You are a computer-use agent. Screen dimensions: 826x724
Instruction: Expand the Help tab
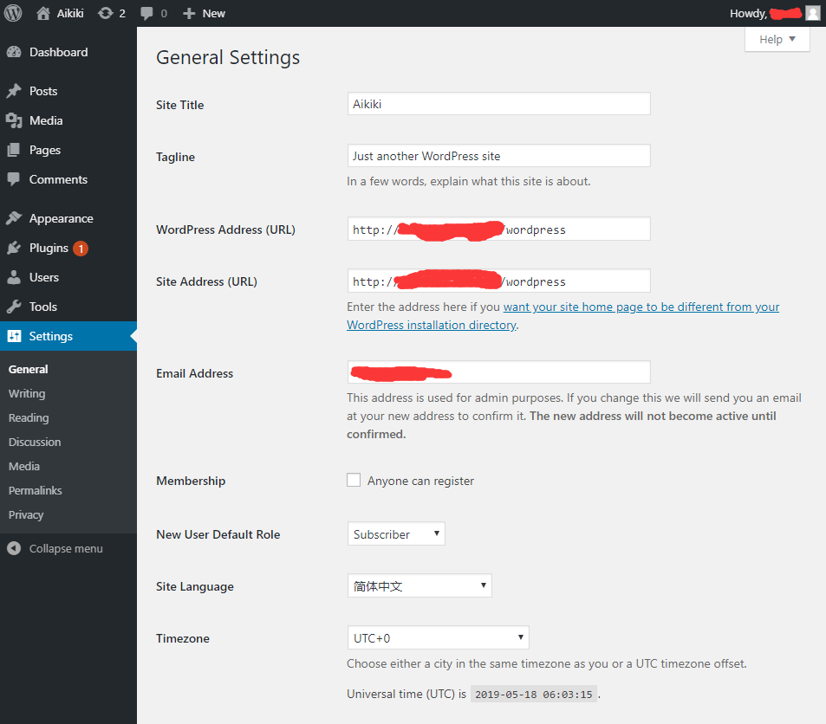coord(777,40)
